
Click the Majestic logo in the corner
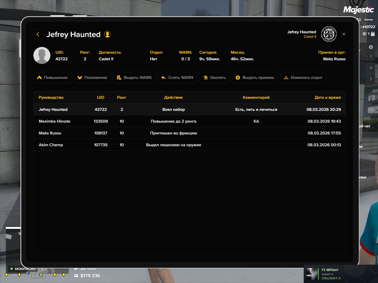point(359,10)
